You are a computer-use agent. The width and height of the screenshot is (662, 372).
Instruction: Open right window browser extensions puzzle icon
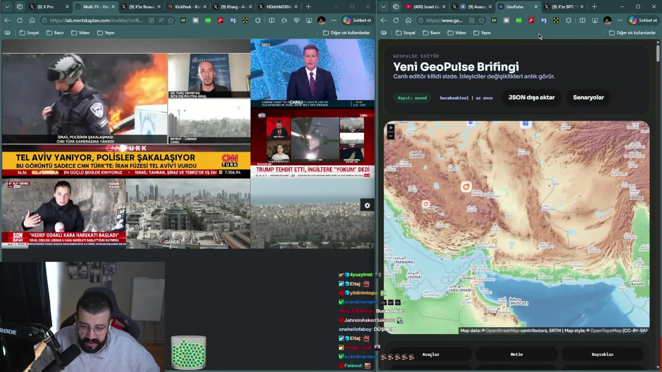click(x=568, y=20)
